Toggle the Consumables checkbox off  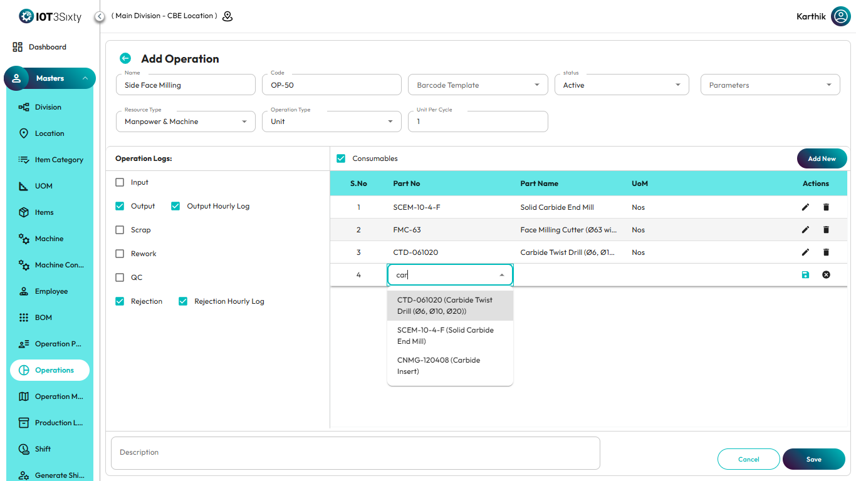[341, 158]
